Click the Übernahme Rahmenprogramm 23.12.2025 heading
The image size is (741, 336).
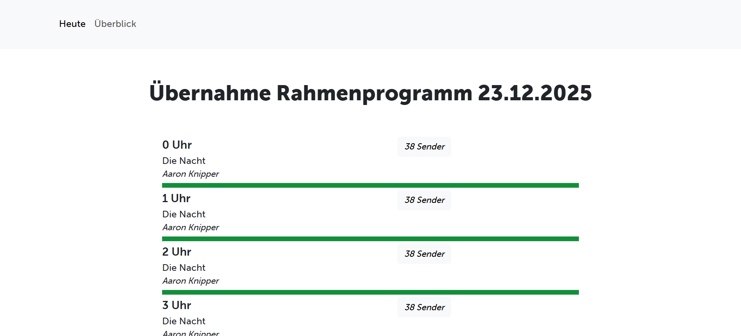point(370,93)
